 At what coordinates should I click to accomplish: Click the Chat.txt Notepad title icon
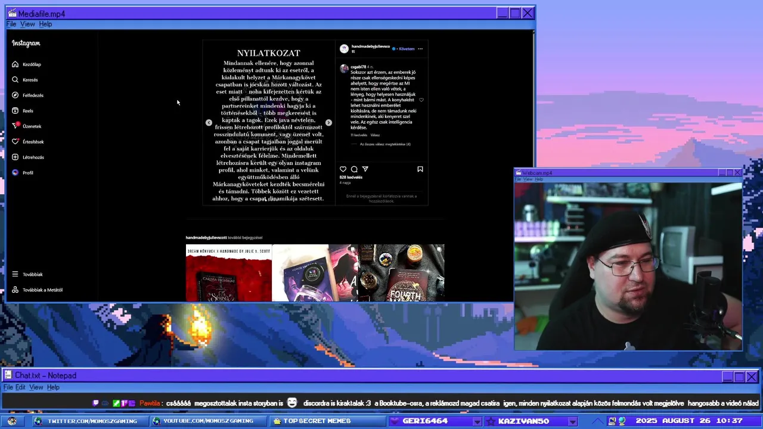[x=8, y=375]
